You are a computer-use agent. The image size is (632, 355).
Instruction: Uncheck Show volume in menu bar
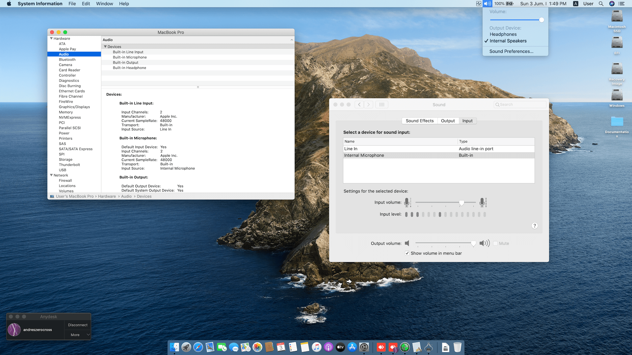click(x=407, y=253)
